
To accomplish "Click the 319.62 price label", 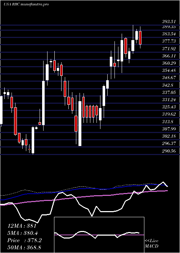I will pyautogui.click(x=169, y=114).
